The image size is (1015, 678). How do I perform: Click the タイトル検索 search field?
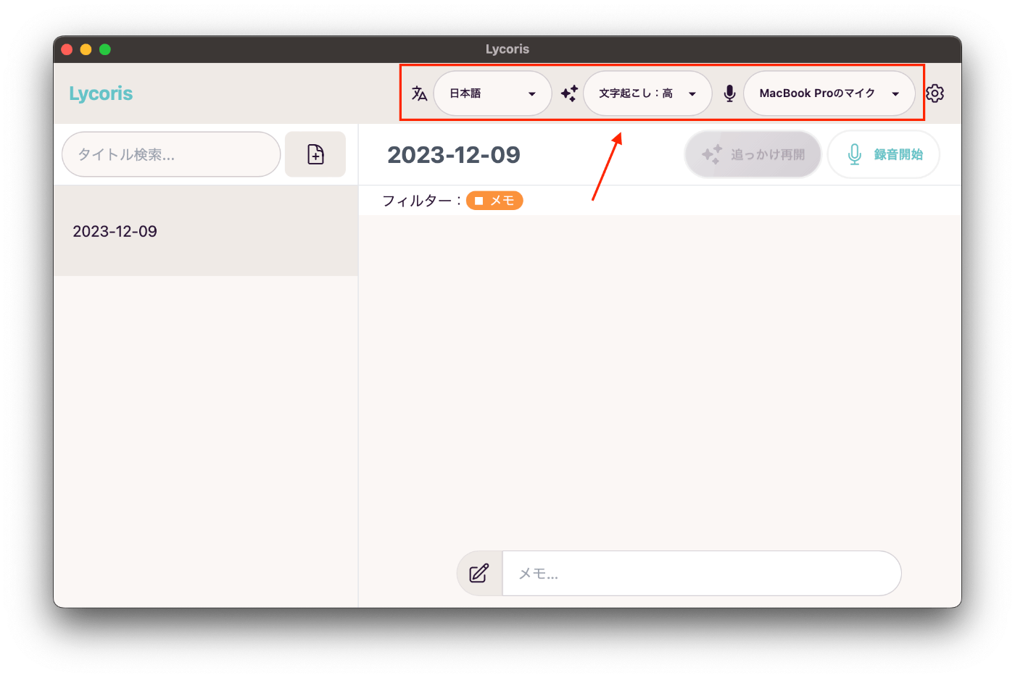tap(171, 154)
